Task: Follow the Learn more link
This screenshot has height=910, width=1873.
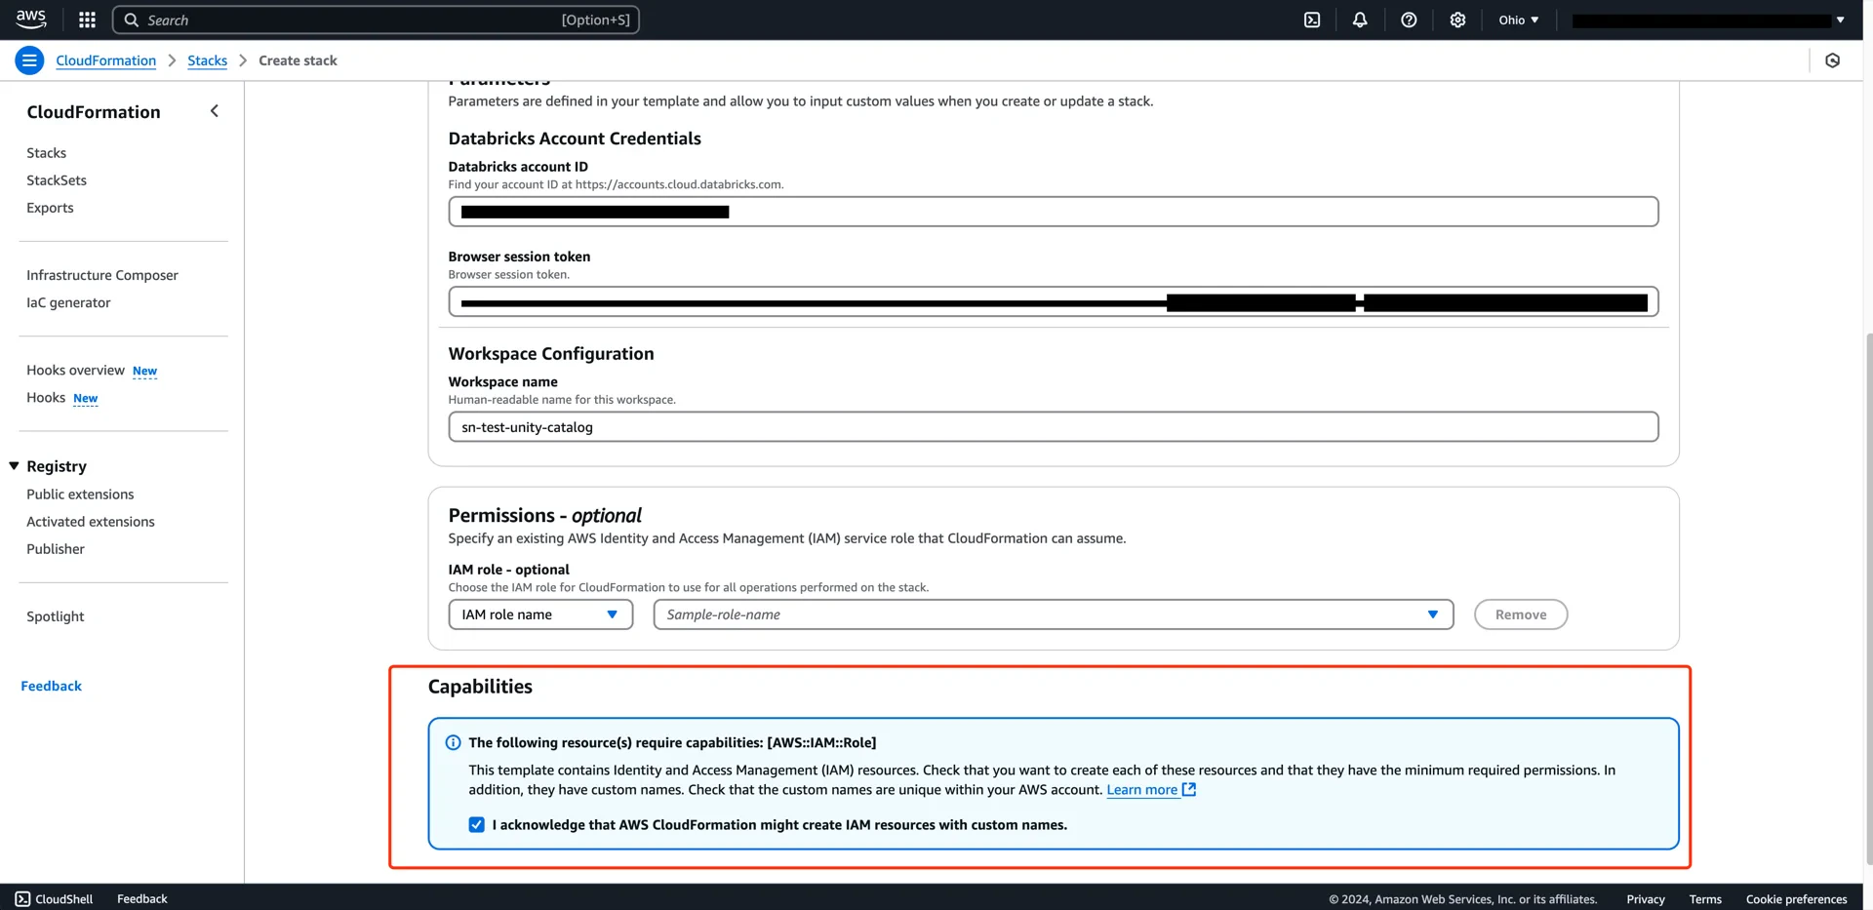Action: click(1141, 790)
